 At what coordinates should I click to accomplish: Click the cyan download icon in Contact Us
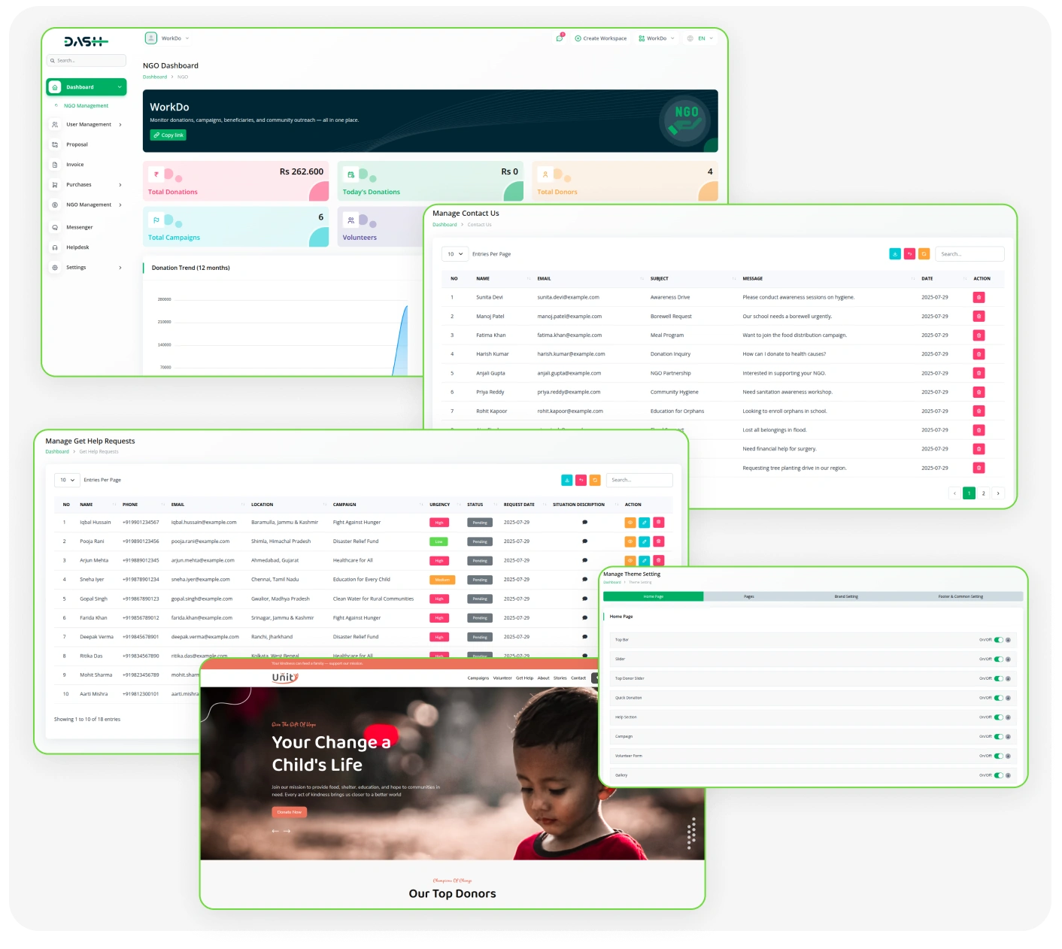click(x=895, y=254)
